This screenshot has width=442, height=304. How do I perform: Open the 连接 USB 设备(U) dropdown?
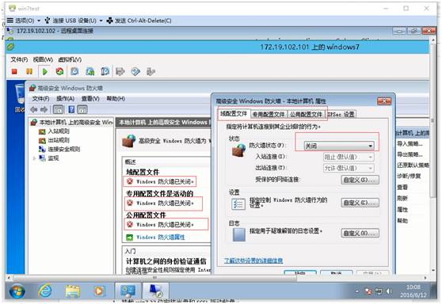[x=74, y=21]
